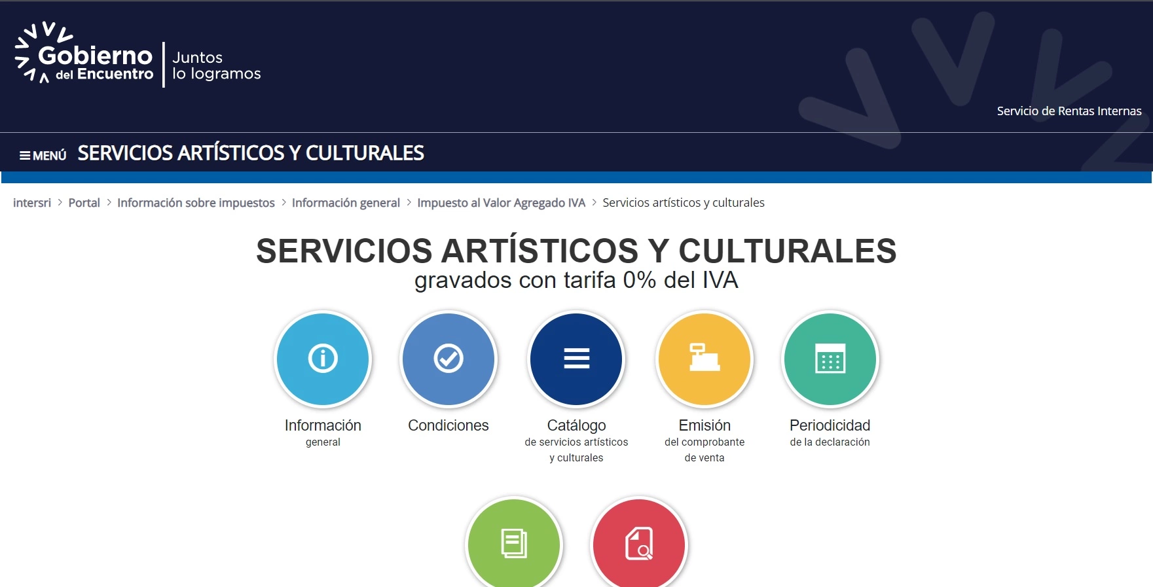Open Impuesto al Valor Agregado IVA breadcrumb
The image size is (1153, 587).
[x=501, y=203]
